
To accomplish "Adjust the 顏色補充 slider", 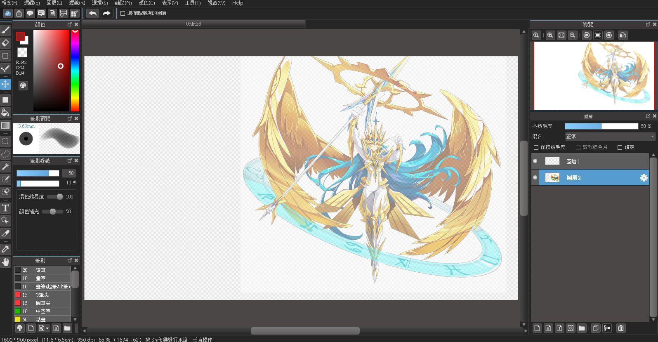I will (52, 212).
